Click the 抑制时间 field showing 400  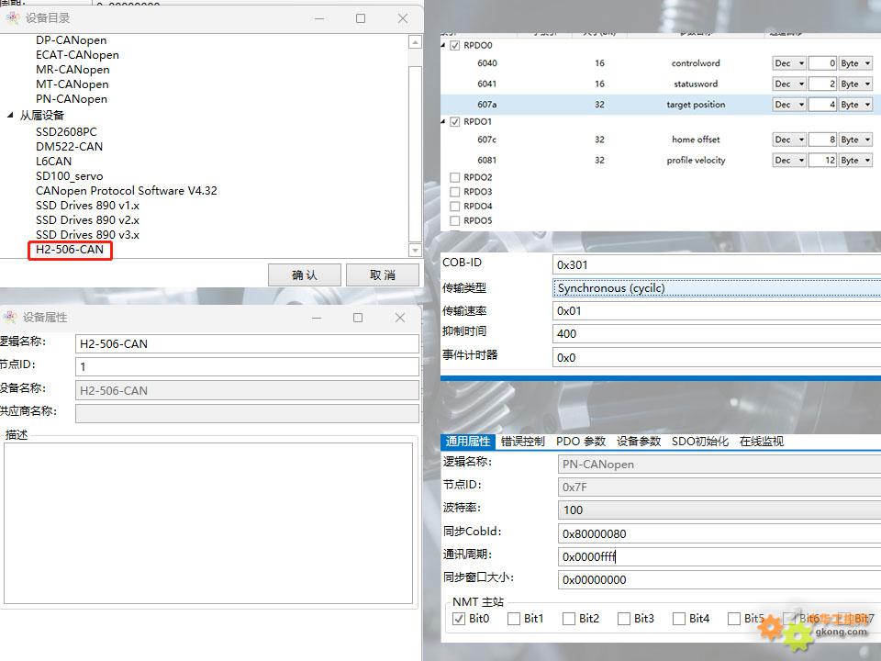click(x=717, y=334)
